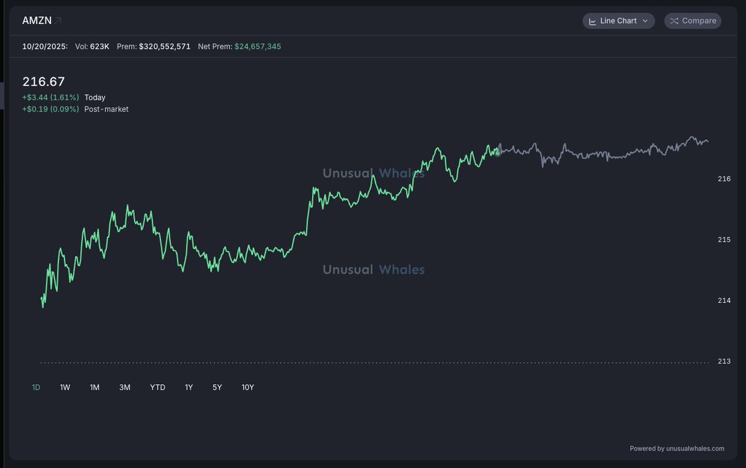This screenshot has width=746, height=468.
Task: Open the AMZN external link arrow icon
Action: point(58,21)
